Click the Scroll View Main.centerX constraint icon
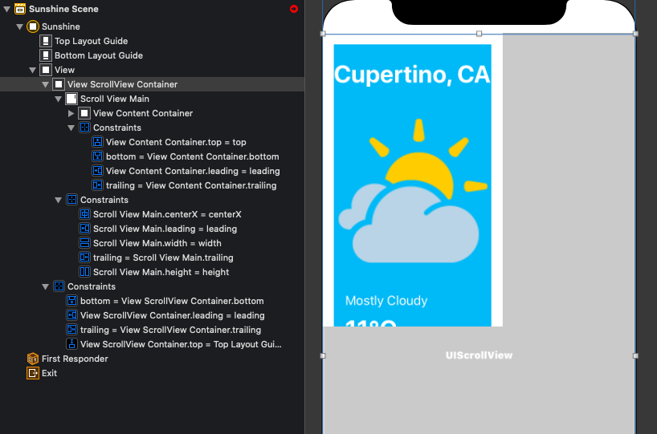The width and height of the screenshot is (657, 434). coord(84,214)
